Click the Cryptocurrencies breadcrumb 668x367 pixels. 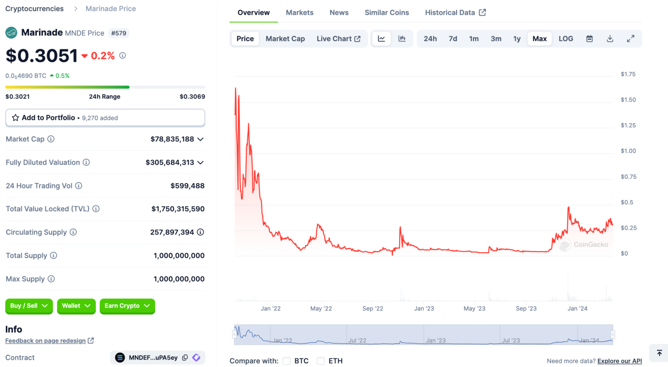[34, 8]
